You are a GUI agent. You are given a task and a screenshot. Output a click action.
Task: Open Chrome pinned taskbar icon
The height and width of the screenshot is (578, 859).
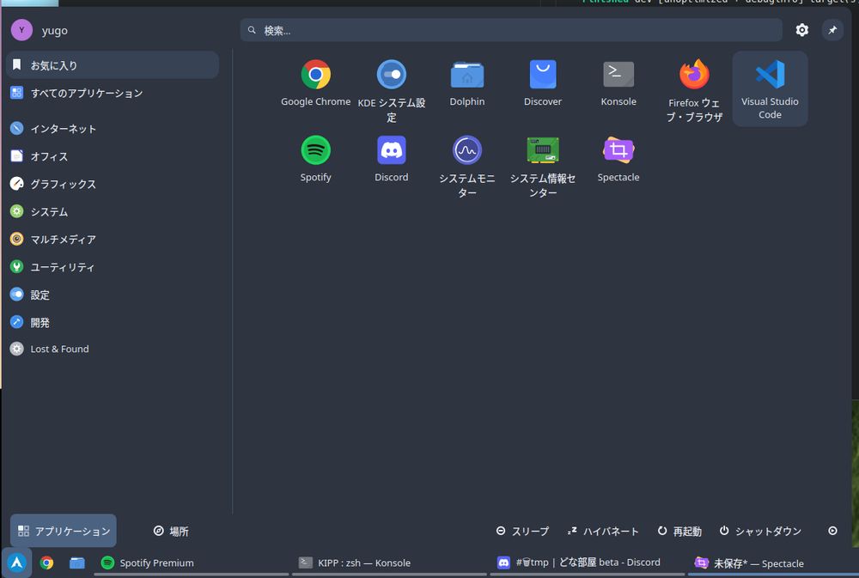point(46,563)
